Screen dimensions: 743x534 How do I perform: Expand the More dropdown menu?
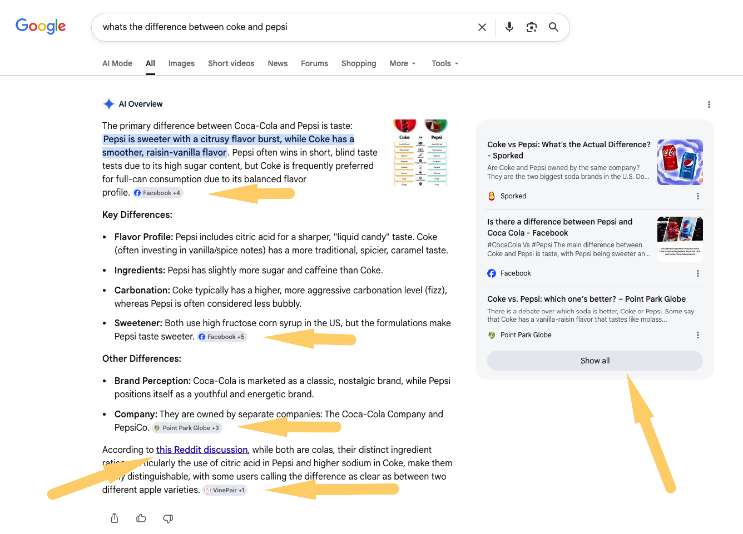coord(403,63)
